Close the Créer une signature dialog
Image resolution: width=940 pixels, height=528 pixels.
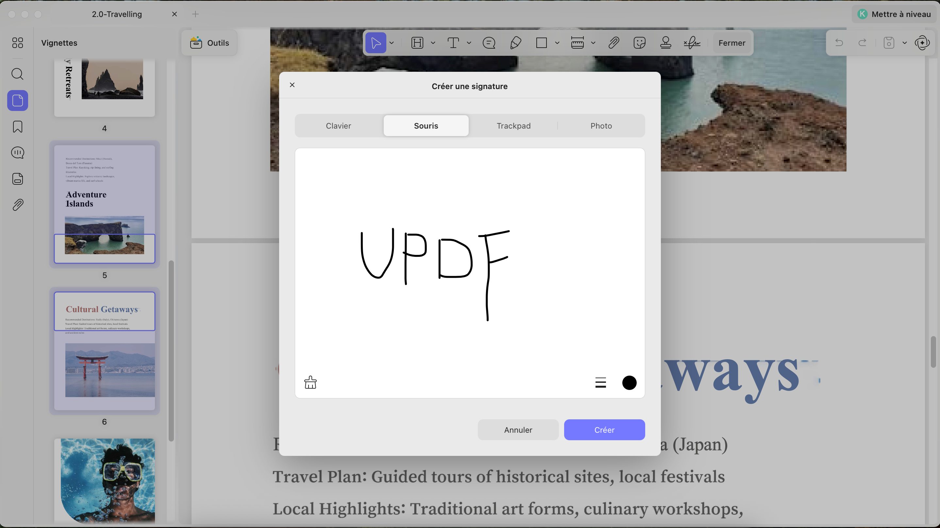(292, 85)
